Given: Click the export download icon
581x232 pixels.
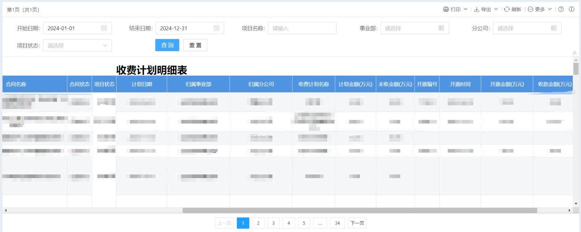Looking at the screenshot, I should (x=476, y=9).
